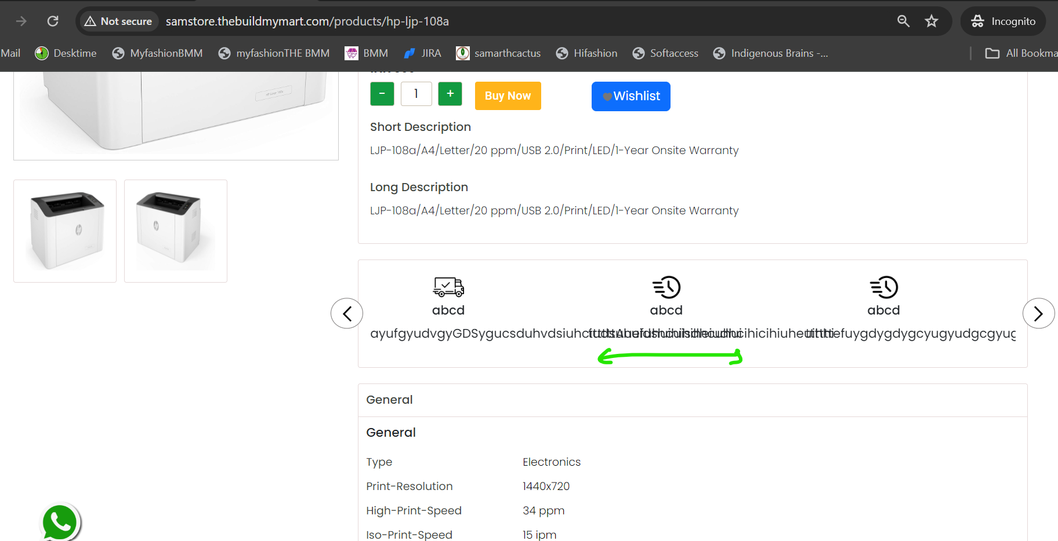Open the samarthcactus bookmark
The height and width of the screenshot is (541, 1058).
tap(498, 53)
